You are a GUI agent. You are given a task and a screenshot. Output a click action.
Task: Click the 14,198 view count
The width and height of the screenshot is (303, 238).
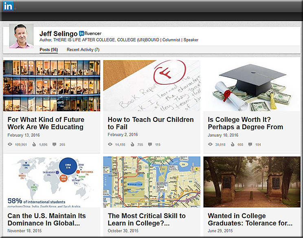coord(120,144)
